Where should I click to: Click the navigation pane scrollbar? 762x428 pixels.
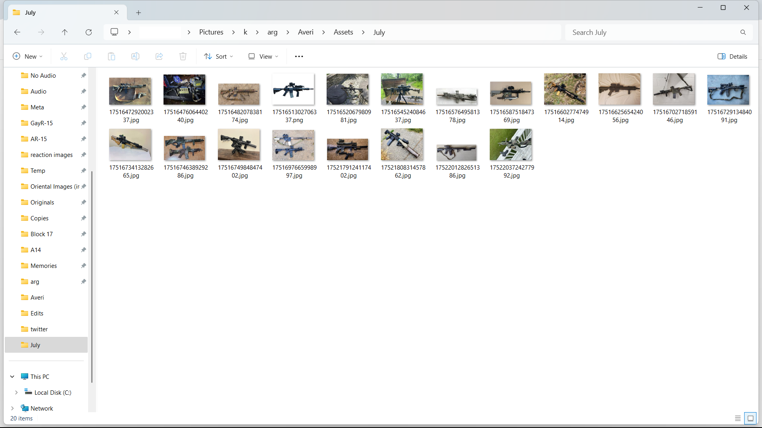tap(92, 277)
